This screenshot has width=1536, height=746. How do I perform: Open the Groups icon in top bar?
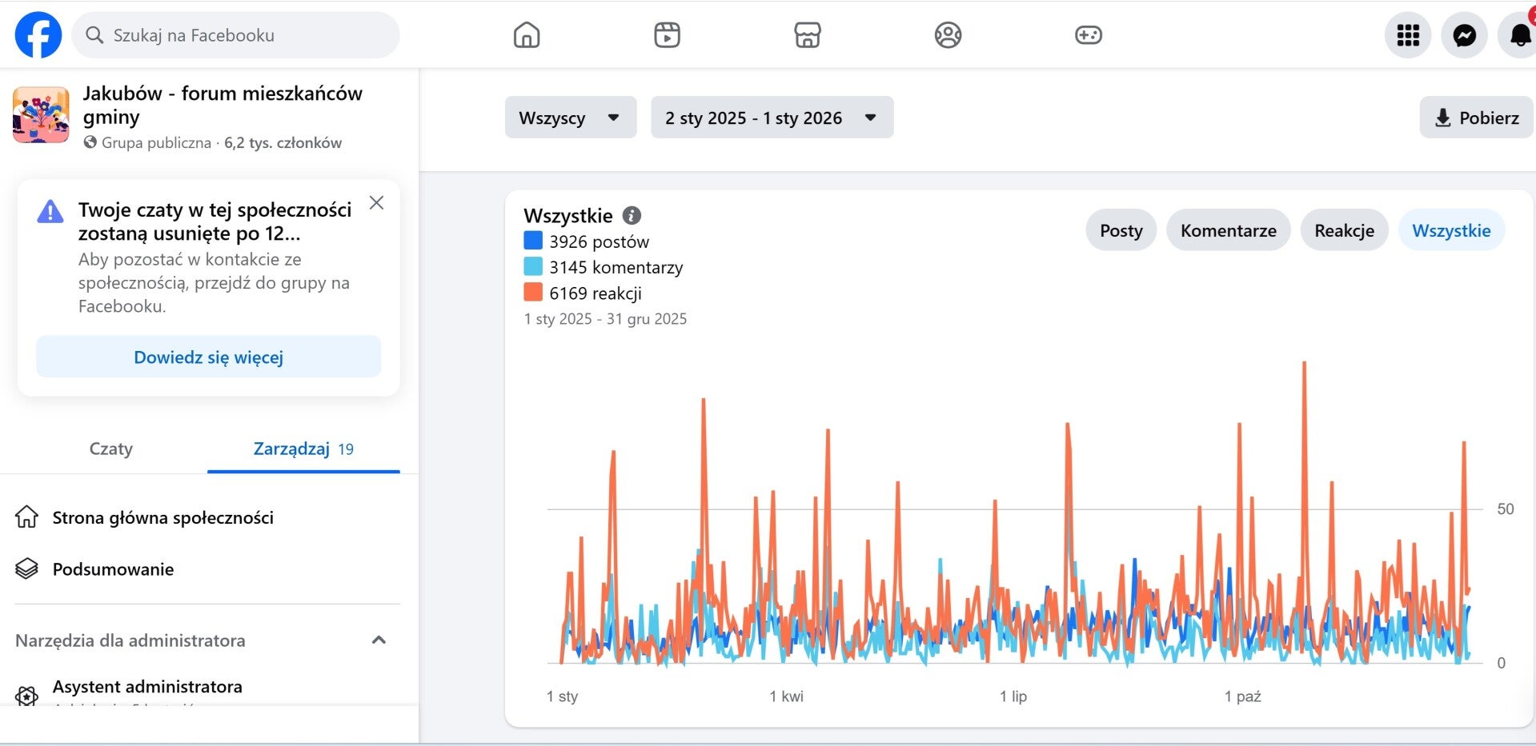tap(948, 35)
